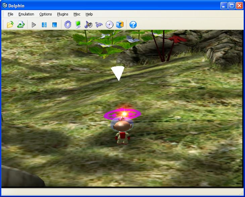
Task: Open the Options menu
Action: click(45, 14)
